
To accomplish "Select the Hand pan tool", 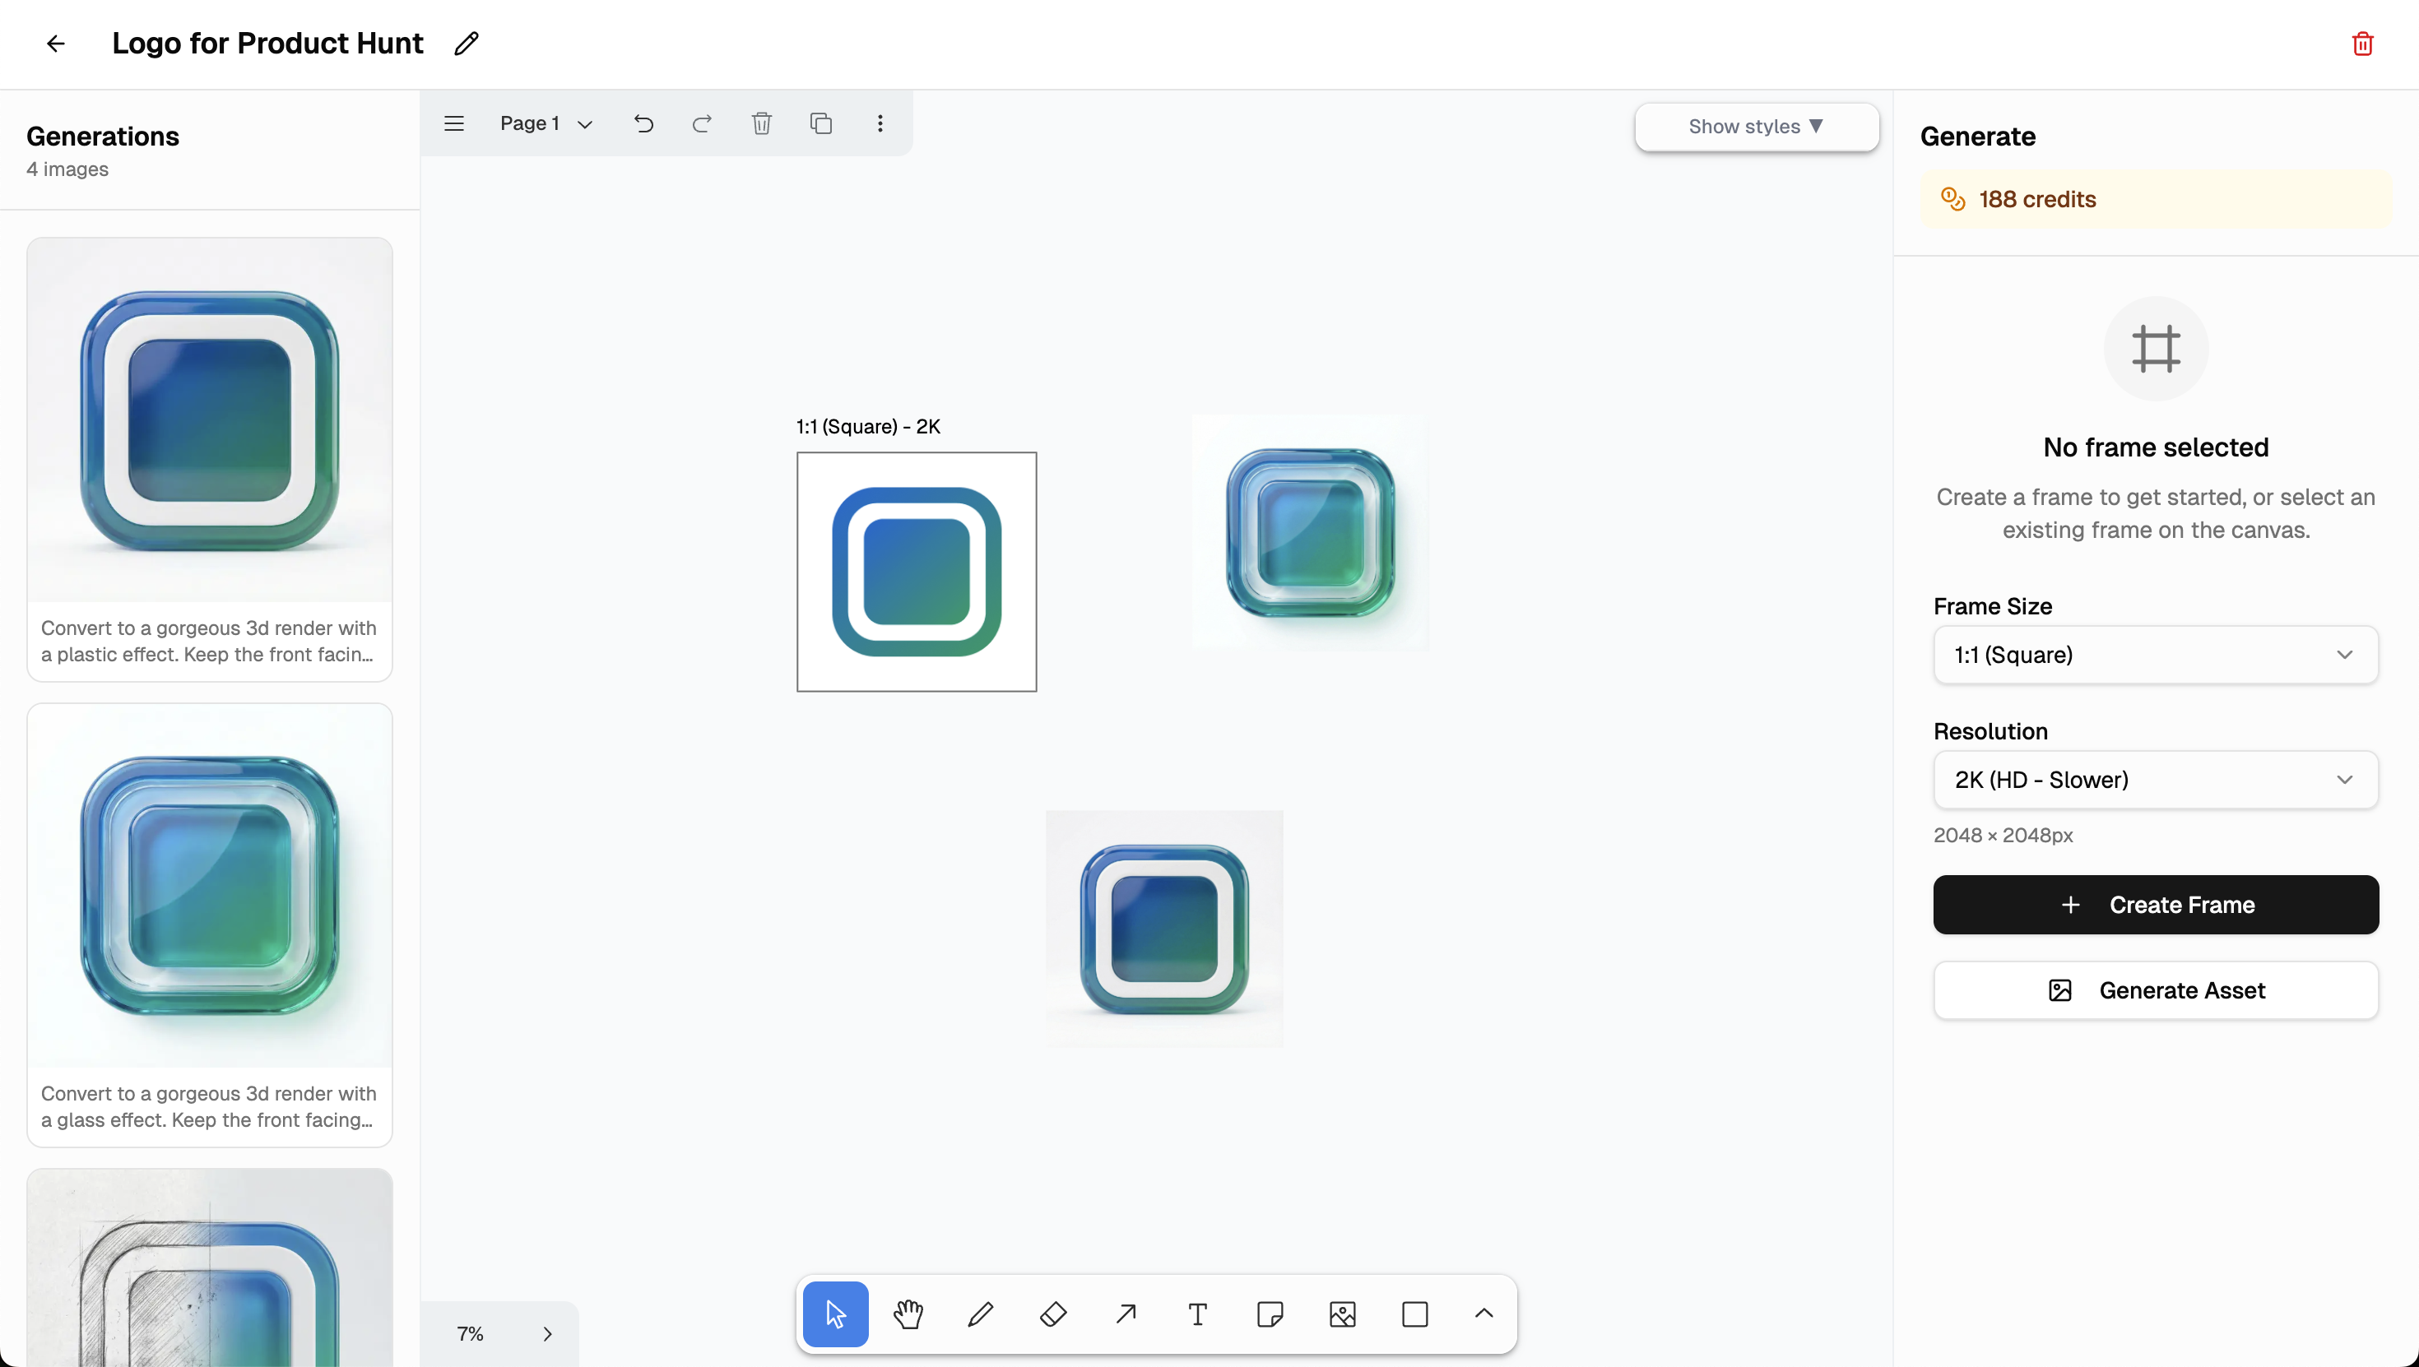I will [907, 1314].
